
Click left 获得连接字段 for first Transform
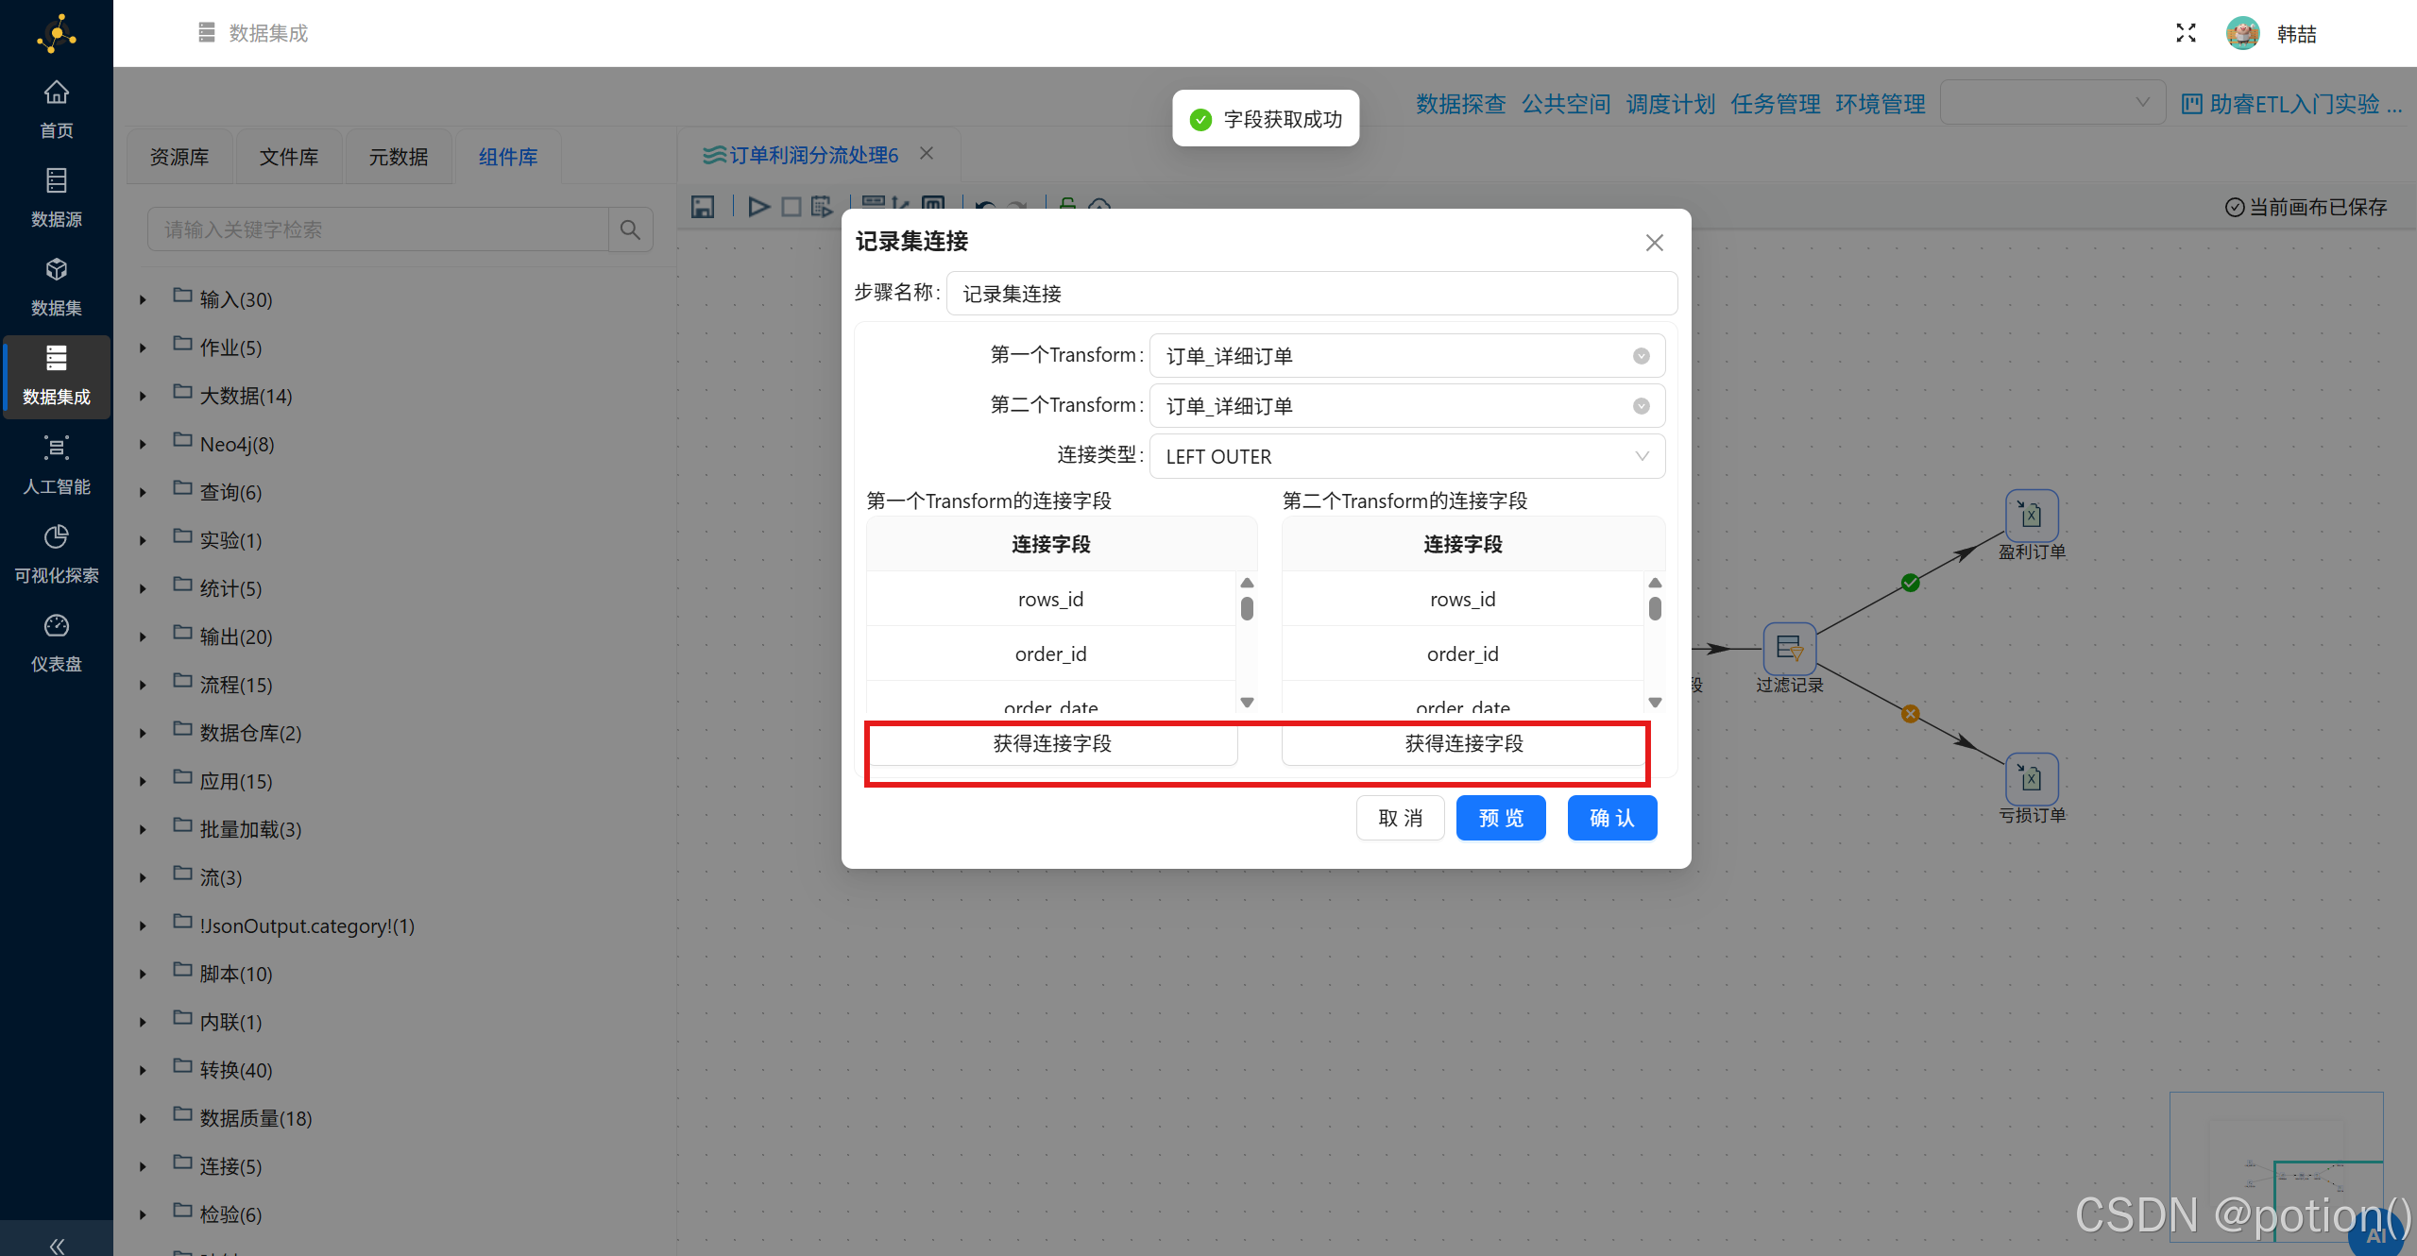[x=1052, y=743]
